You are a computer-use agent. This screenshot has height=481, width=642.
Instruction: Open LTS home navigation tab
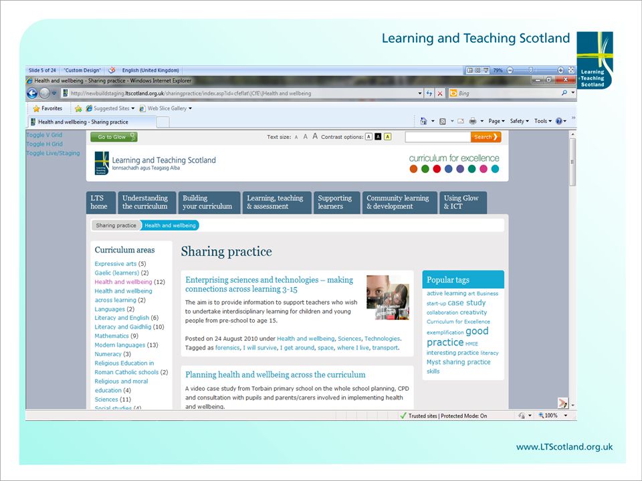point(101,202)
